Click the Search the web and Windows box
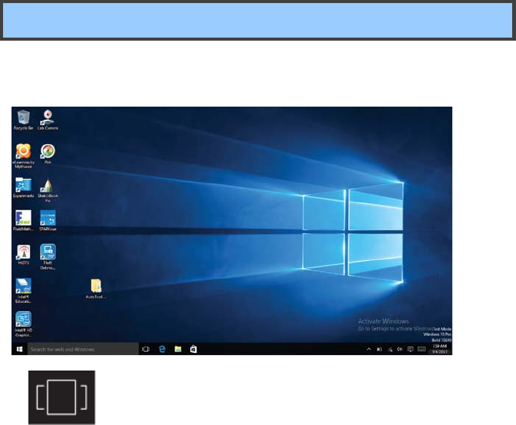 pos(83,349)
